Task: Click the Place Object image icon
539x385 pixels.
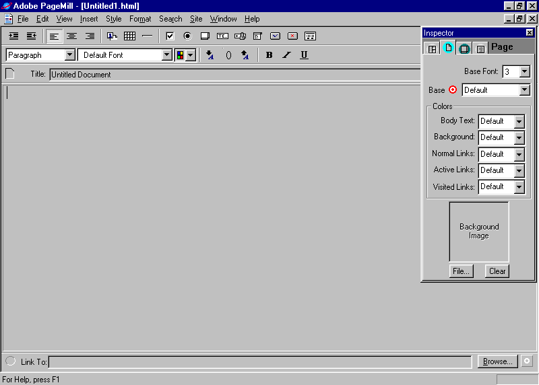Action: (x=112, y=36)
